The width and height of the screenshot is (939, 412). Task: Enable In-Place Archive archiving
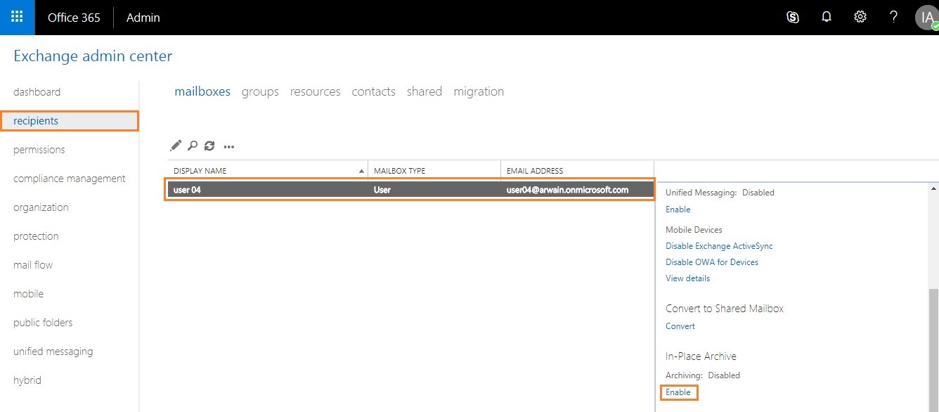tap(678, 392)
